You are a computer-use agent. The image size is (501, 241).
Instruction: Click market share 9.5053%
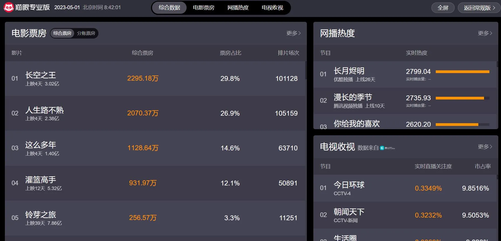(475, 215)
